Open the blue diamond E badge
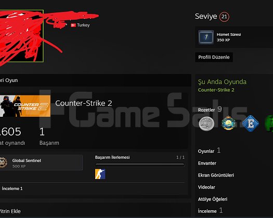 pos(251,124)
